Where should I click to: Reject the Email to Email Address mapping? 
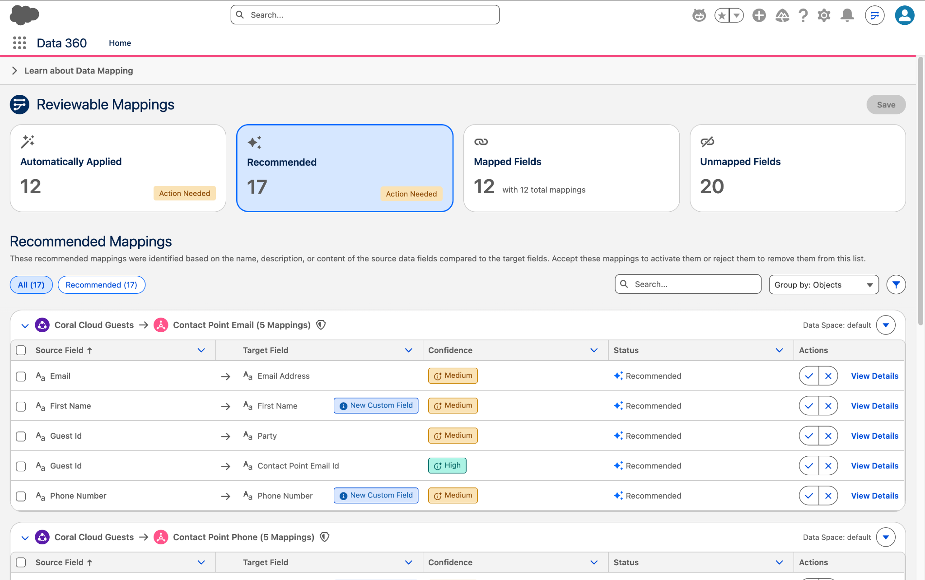click(828, 376)
